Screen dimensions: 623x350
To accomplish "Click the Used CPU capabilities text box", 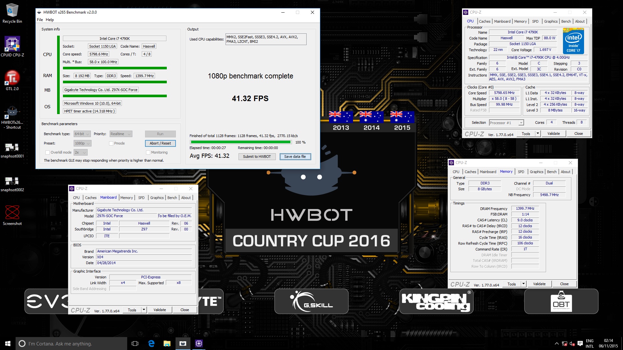I will click(x=266, y=39).
